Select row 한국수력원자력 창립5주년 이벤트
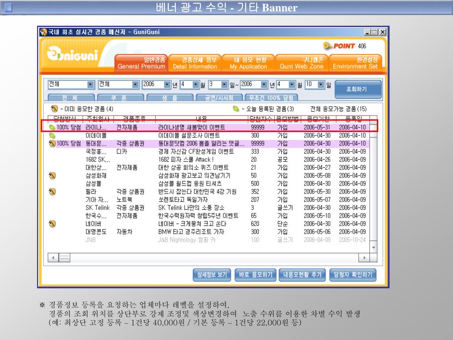Viewport: 453px width, 340px height. tap(209, 216)
